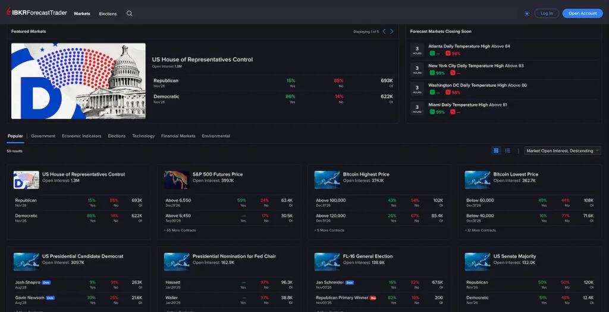The width and height of the screenshot is (609, 312).
Task: Click Josh Shapiro Dem badge
Action: (x=46, y=282)
